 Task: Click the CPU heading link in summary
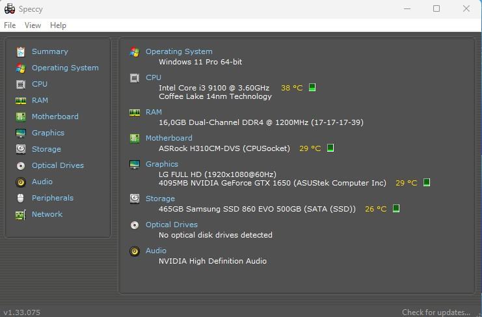[154, 77]
